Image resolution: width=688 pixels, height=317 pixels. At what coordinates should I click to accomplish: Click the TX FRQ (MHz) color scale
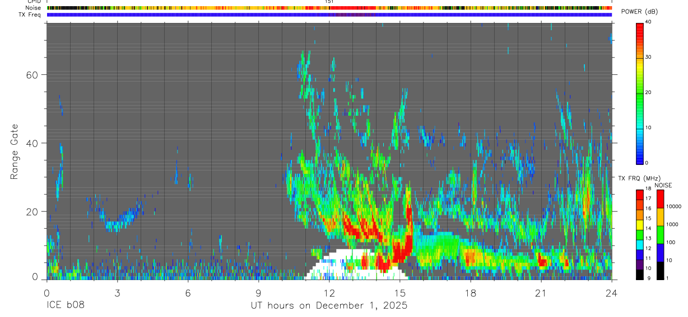[x=640, y=234]
